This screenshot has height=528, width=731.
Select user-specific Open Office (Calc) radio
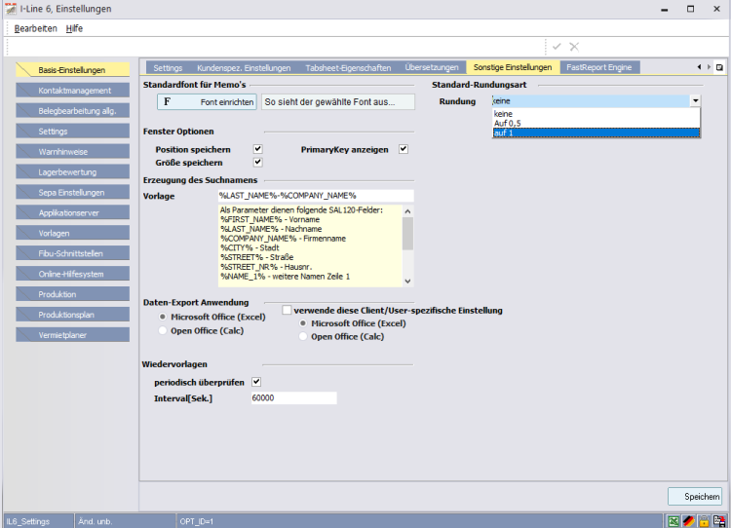[303, 336]
